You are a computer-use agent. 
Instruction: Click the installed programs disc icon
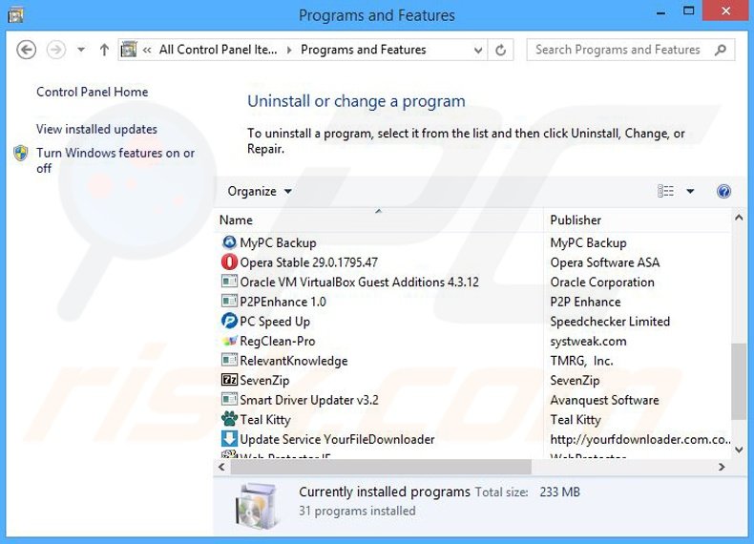pyautogui.click(x=258, y=505)
